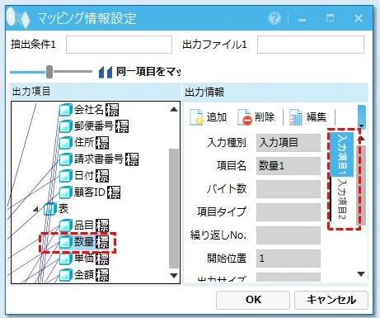380x318 pixels.
Task: Click the 標 badge next to 品目
Action: click(x=102, y=225)
